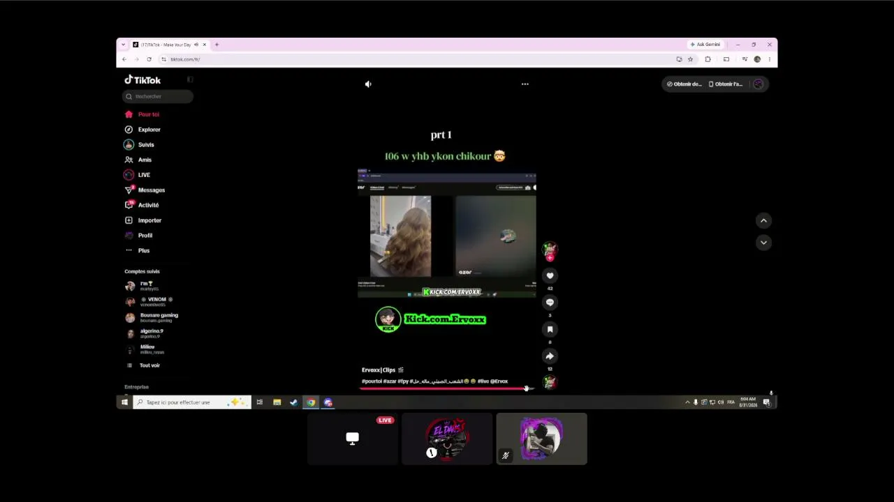Open the Chrome three-dot menu
894x502 pixels.
pyautogui.click(x=769, y=59)
